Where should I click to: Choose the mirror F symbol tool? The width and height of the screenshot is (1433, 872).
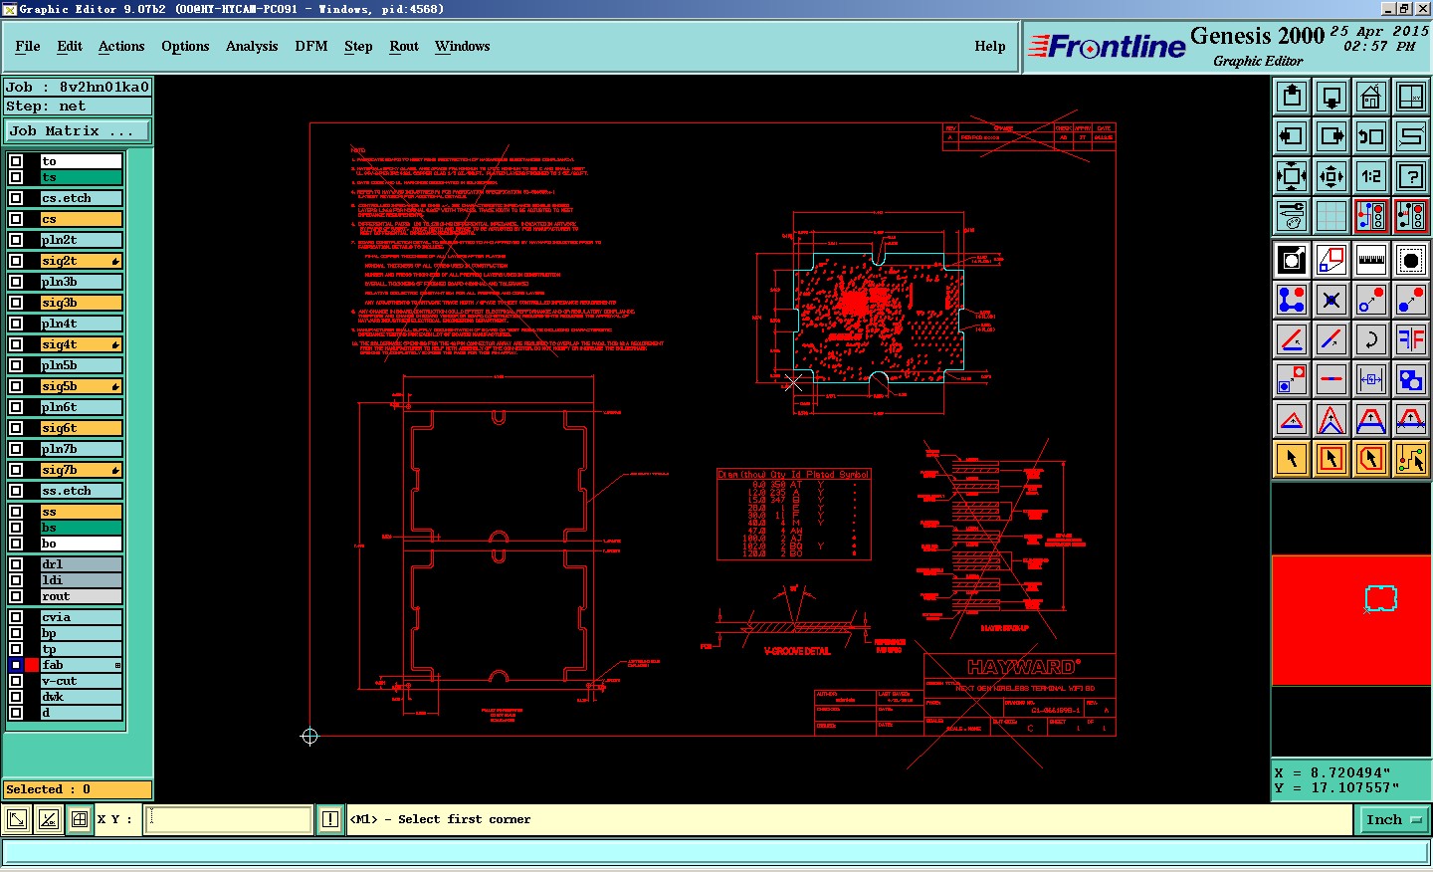tap(1411, 339)
